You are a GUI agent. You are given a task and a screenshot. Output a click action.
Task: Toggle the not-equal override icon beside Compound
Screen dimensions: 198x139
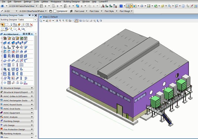tap(71, 11)
